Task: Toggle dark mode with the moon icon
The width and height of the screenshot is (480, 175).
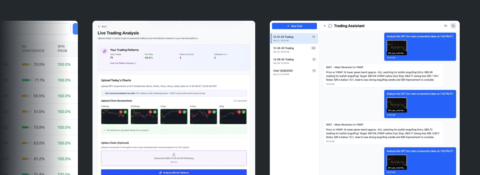Action: (x=453, y=26)
